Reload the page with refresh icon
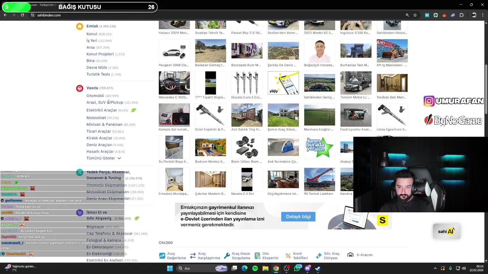The height and width of the screenshot is (274, 488). tap(22, 15)
